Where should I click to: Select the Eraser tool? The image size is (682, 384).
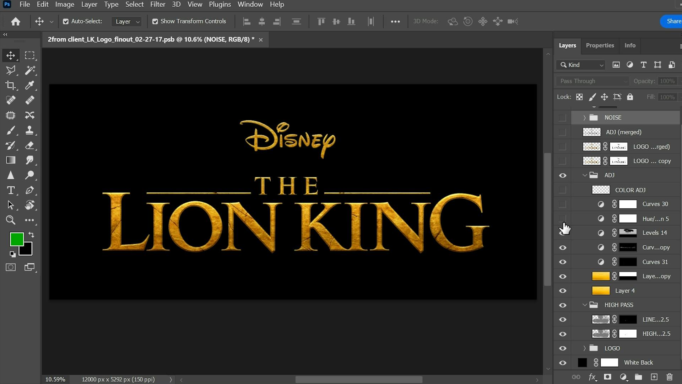tap(29, 145)
